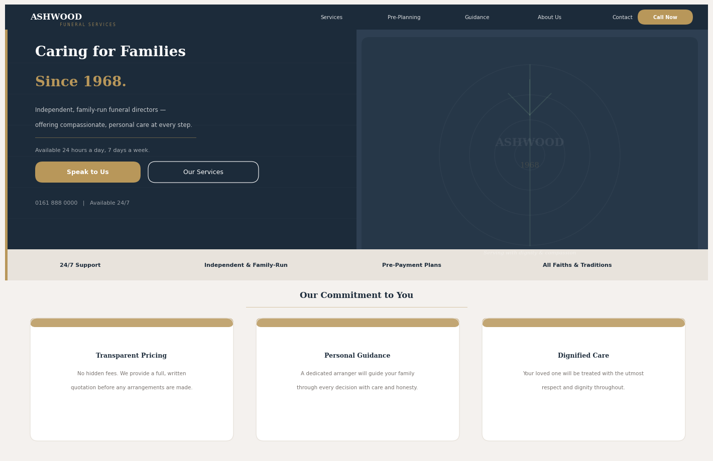Viewport: 713px width, 461px height.
Task: Click All Faiths & Traditions text
Action: point(577,265)
